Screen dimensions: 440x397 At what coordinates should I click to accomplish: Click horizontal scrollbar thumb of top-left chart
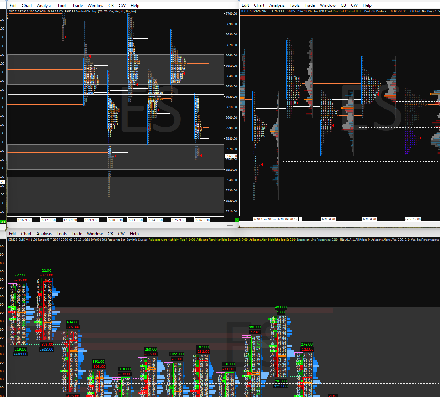click(x=230, y=225)
